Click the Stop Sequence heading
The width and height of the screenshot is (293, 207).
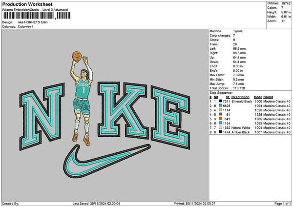[221, 93]
